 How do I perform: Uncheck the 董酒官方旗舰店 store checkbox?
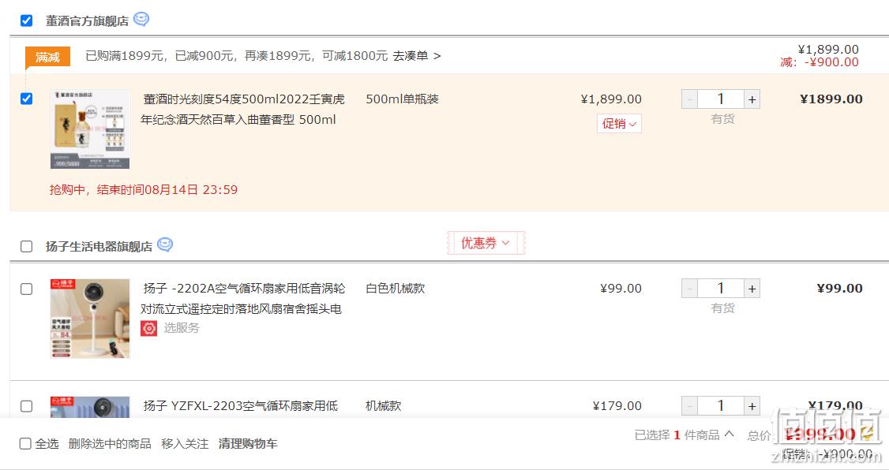pyautogui.click(x=27, y=21)
